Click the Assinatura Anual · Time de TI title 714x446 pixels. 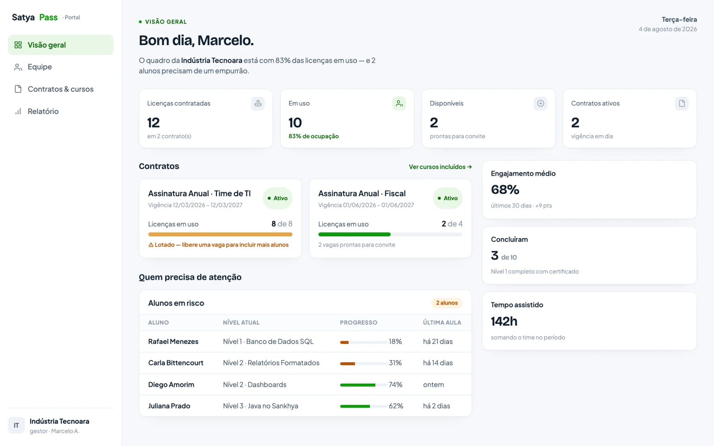pos(199,194)
